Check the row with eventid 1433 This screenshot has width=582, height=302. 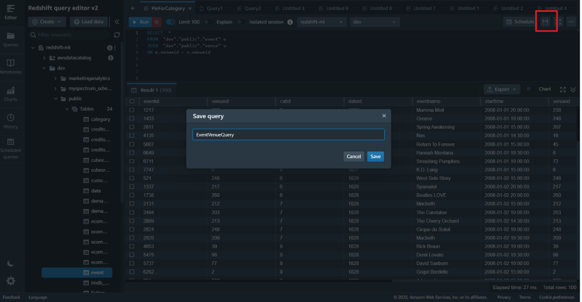point(132,118)
